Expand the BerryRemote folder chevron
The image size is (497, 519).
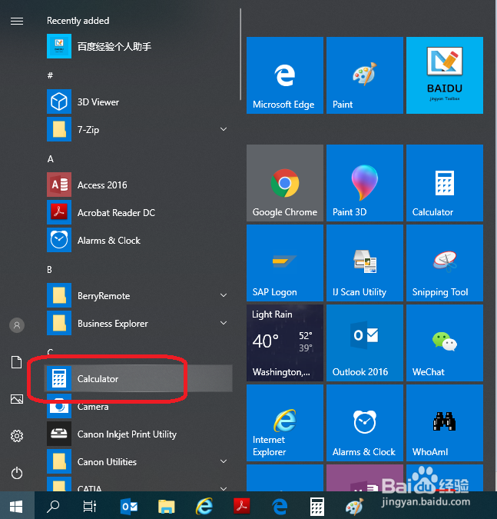pyautogui.click(x=224, y=295)
